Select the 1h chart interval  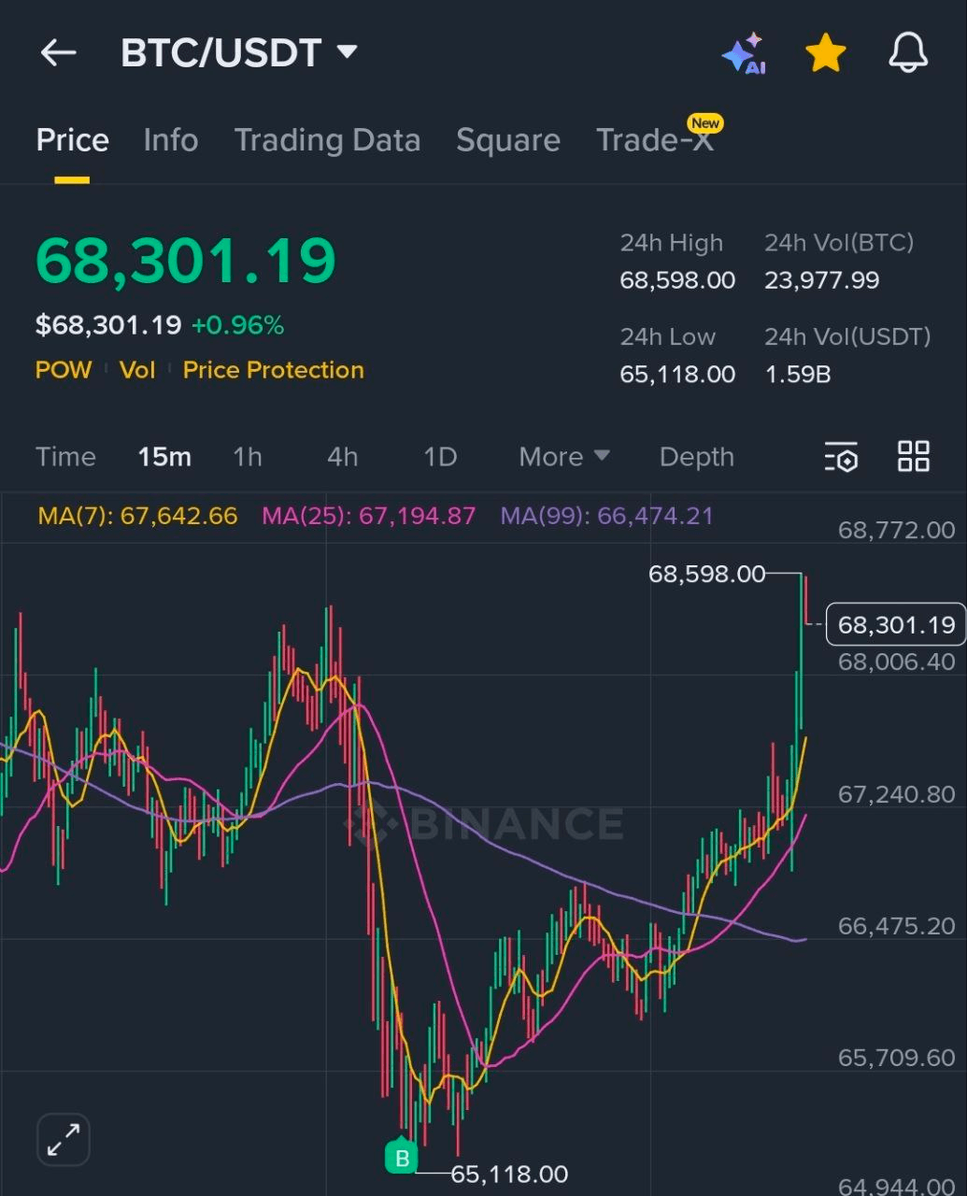(248, 457)
